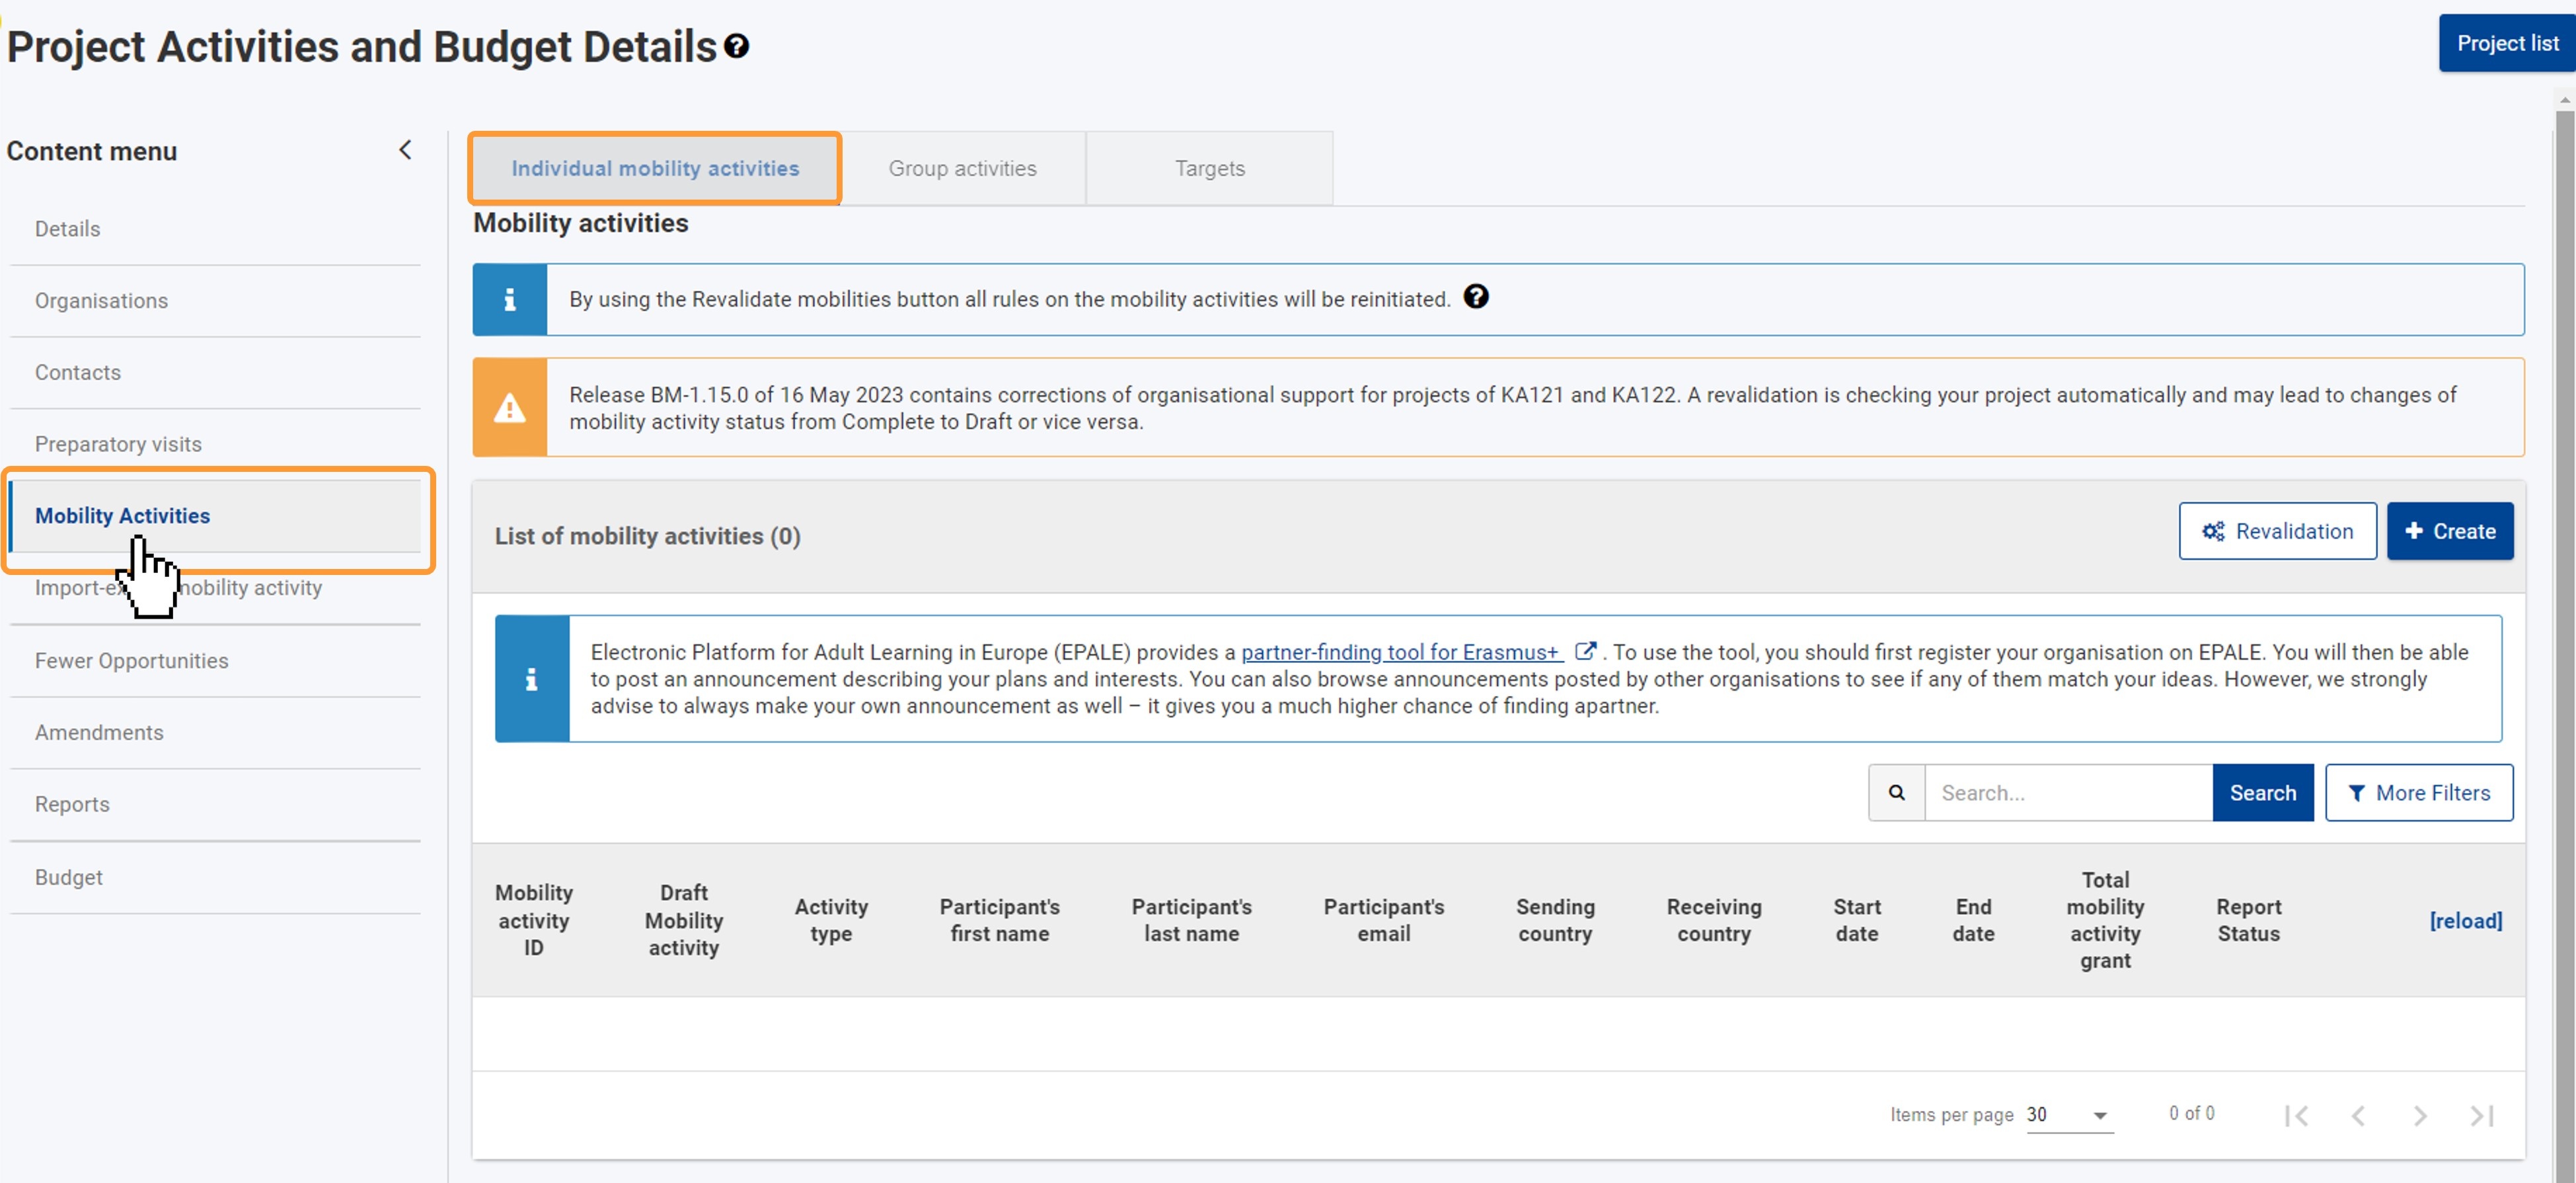Open Reports in the content menu

tap(215, 804)
